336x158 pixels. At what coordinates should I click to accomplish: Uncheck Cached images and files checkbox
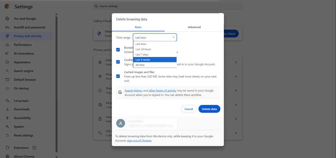[x=118, y=76]
